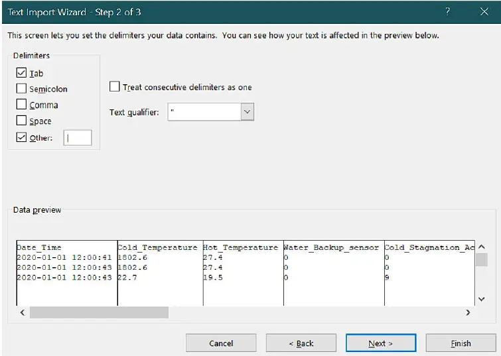Enable the Semicolon delimiter checkbox
Viewport: 501px width, 356px height.
pyautogui.click(x=21, y=88)
